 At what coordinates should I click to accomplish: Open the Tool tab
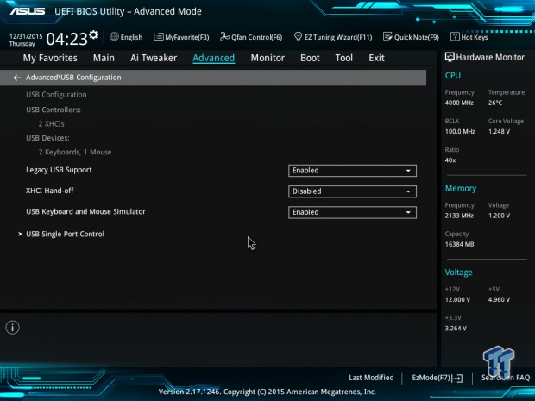coord(344,58)
